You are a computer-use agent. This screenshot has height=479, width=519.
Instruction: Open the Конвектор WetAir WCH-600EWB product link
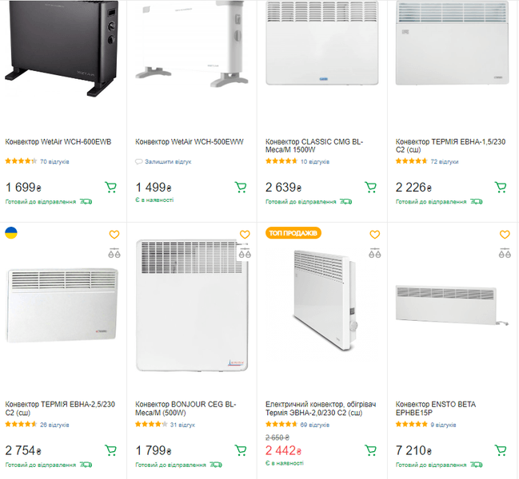tap(58, 142)
